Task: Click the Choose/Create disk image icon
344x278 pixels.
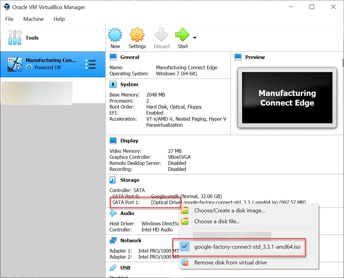Action: (x=185, y=211)
